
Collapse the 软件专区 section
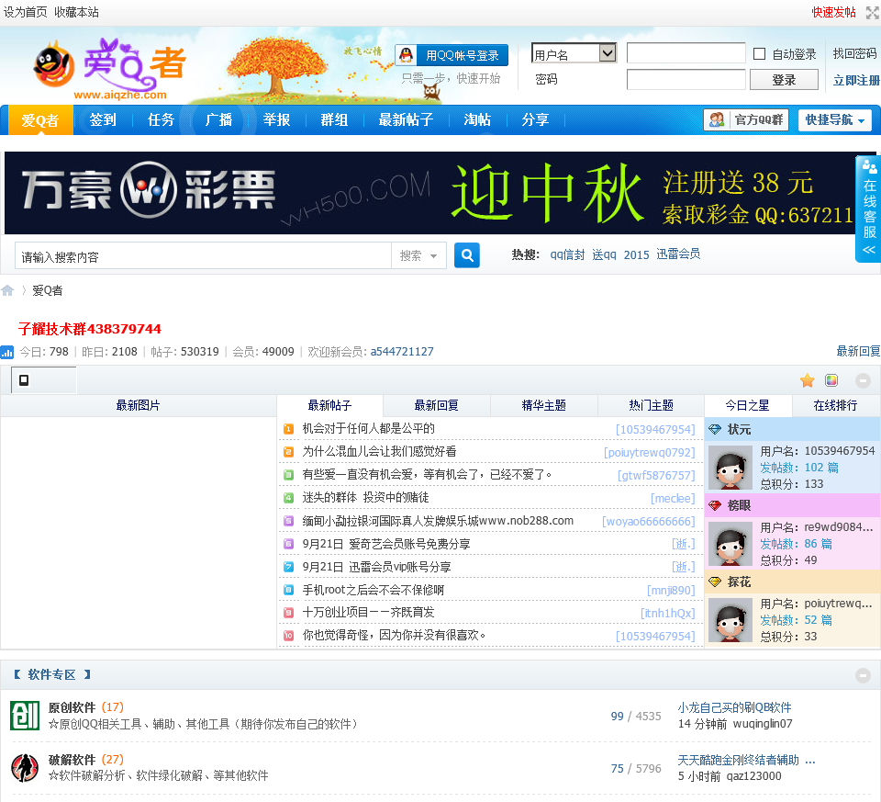point(863,675)
